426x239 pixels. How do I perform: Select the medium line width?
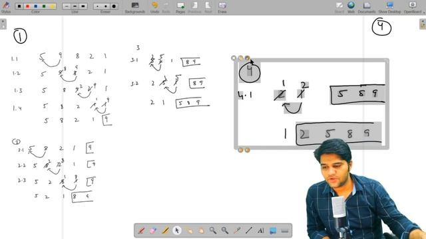(75, 6)
